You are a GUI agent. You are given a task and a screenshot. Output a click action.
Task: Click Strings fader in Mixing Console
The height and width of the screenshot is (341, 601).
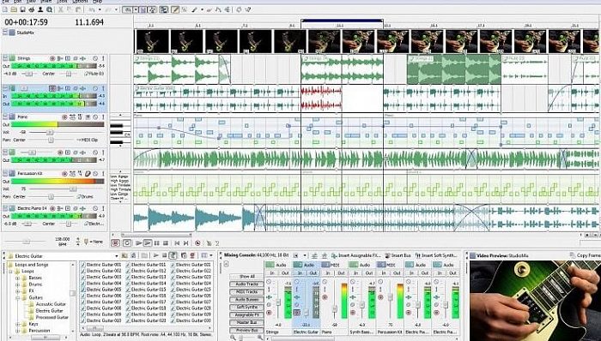(x=278, y=302)
